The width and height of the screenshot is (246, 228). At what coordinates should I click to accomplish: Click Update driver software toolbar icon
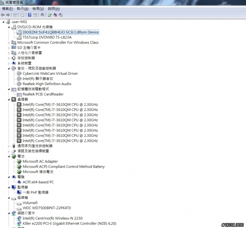click(50, 15)
